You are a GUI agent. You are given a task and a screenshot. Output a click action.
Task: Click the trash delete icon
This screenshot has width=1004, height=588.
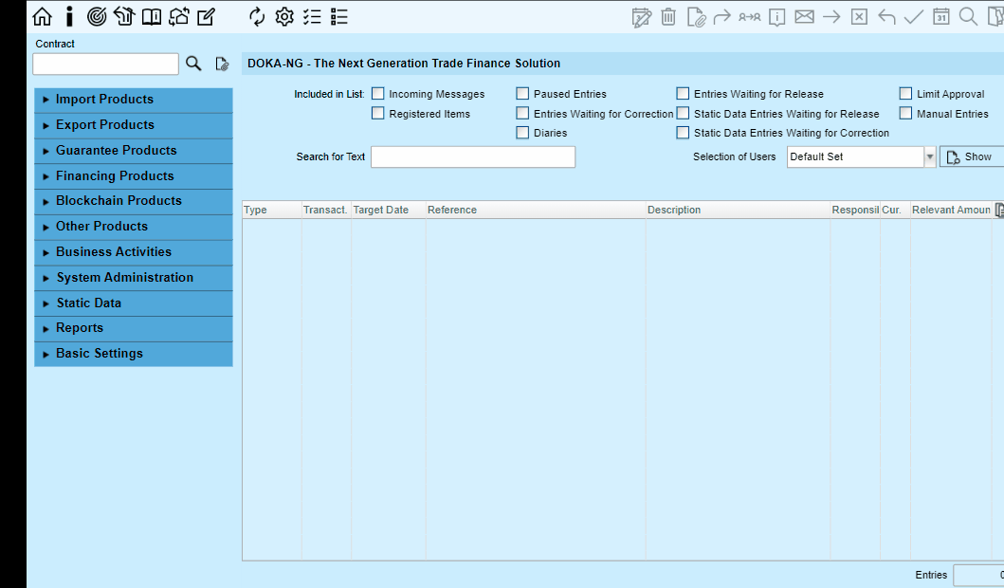(668, 16)
